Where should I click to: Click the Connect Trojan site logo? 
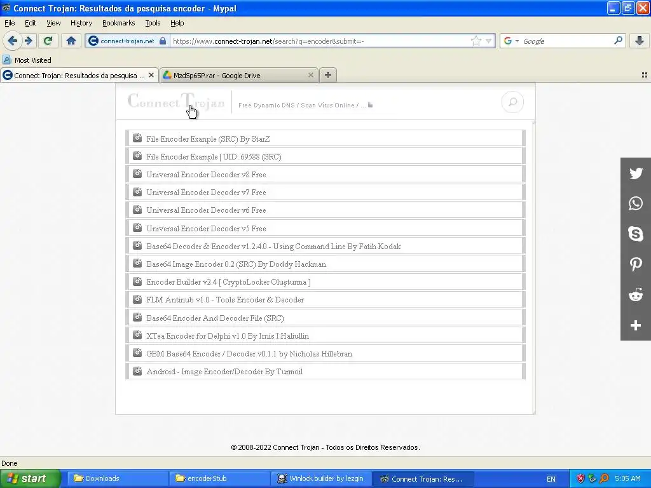coord(176,101)
